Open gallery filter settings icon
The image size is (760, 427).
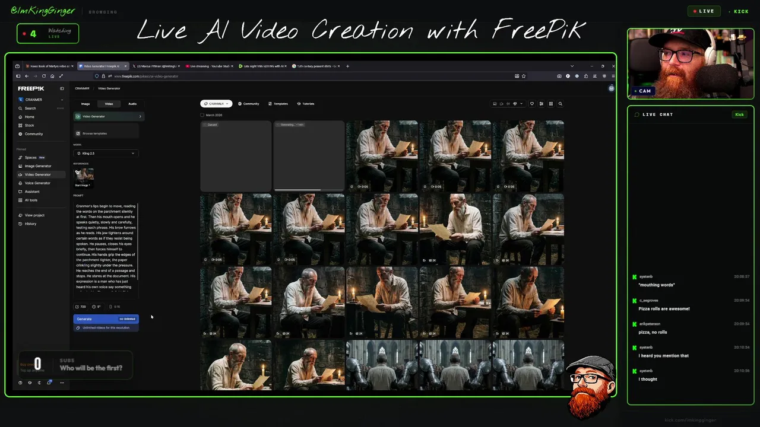[x=541, y=104]
